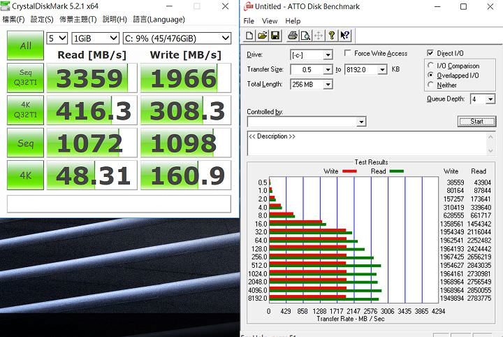Open Print Preview from the toolbar
The height and width of the screenshot is (337, 503).
pyautogui.click(x=305, y=36)
